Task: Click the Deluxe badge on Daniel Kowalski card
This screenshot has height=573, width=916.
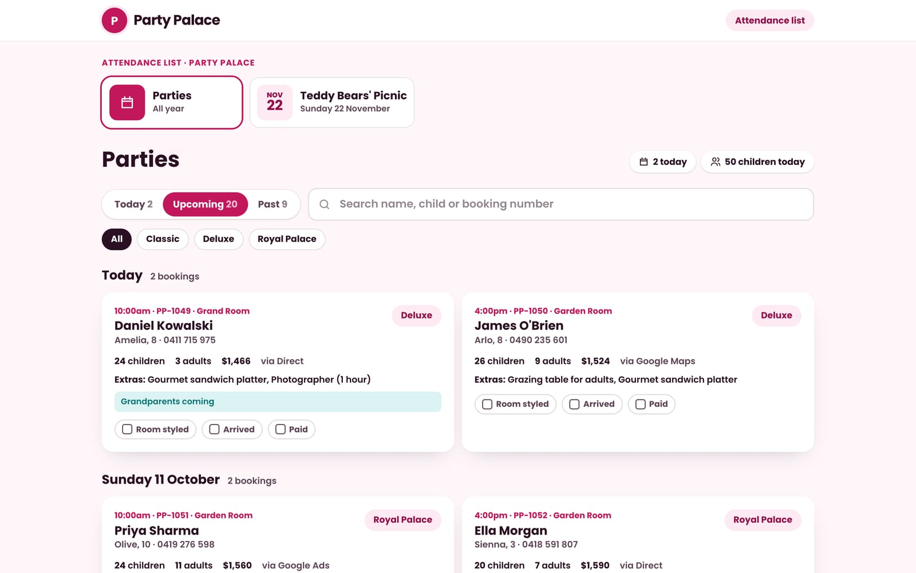Action: click(416, 316)
